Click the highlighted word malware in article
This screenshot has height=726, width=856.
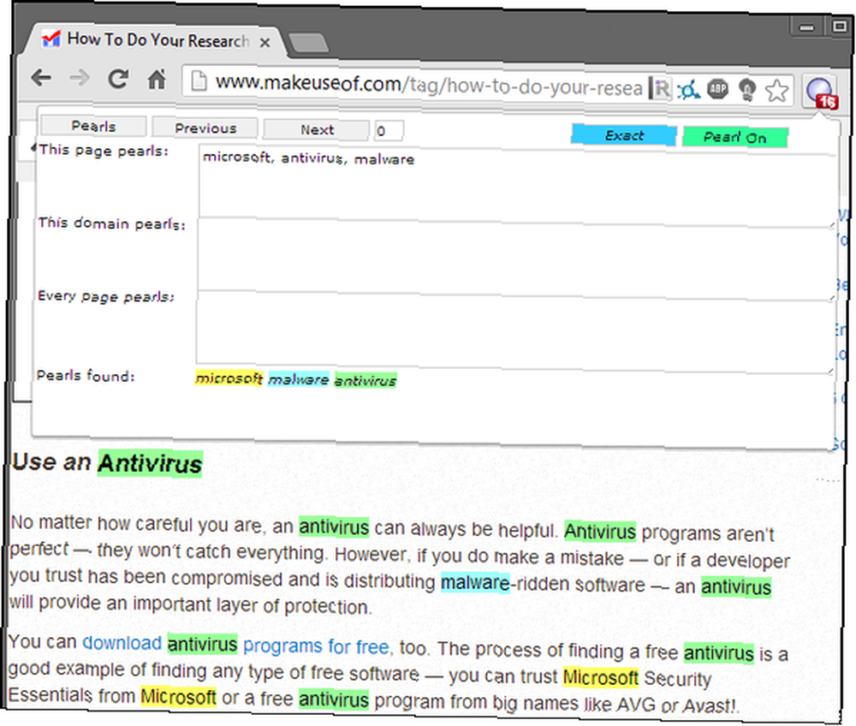(475, 582)
